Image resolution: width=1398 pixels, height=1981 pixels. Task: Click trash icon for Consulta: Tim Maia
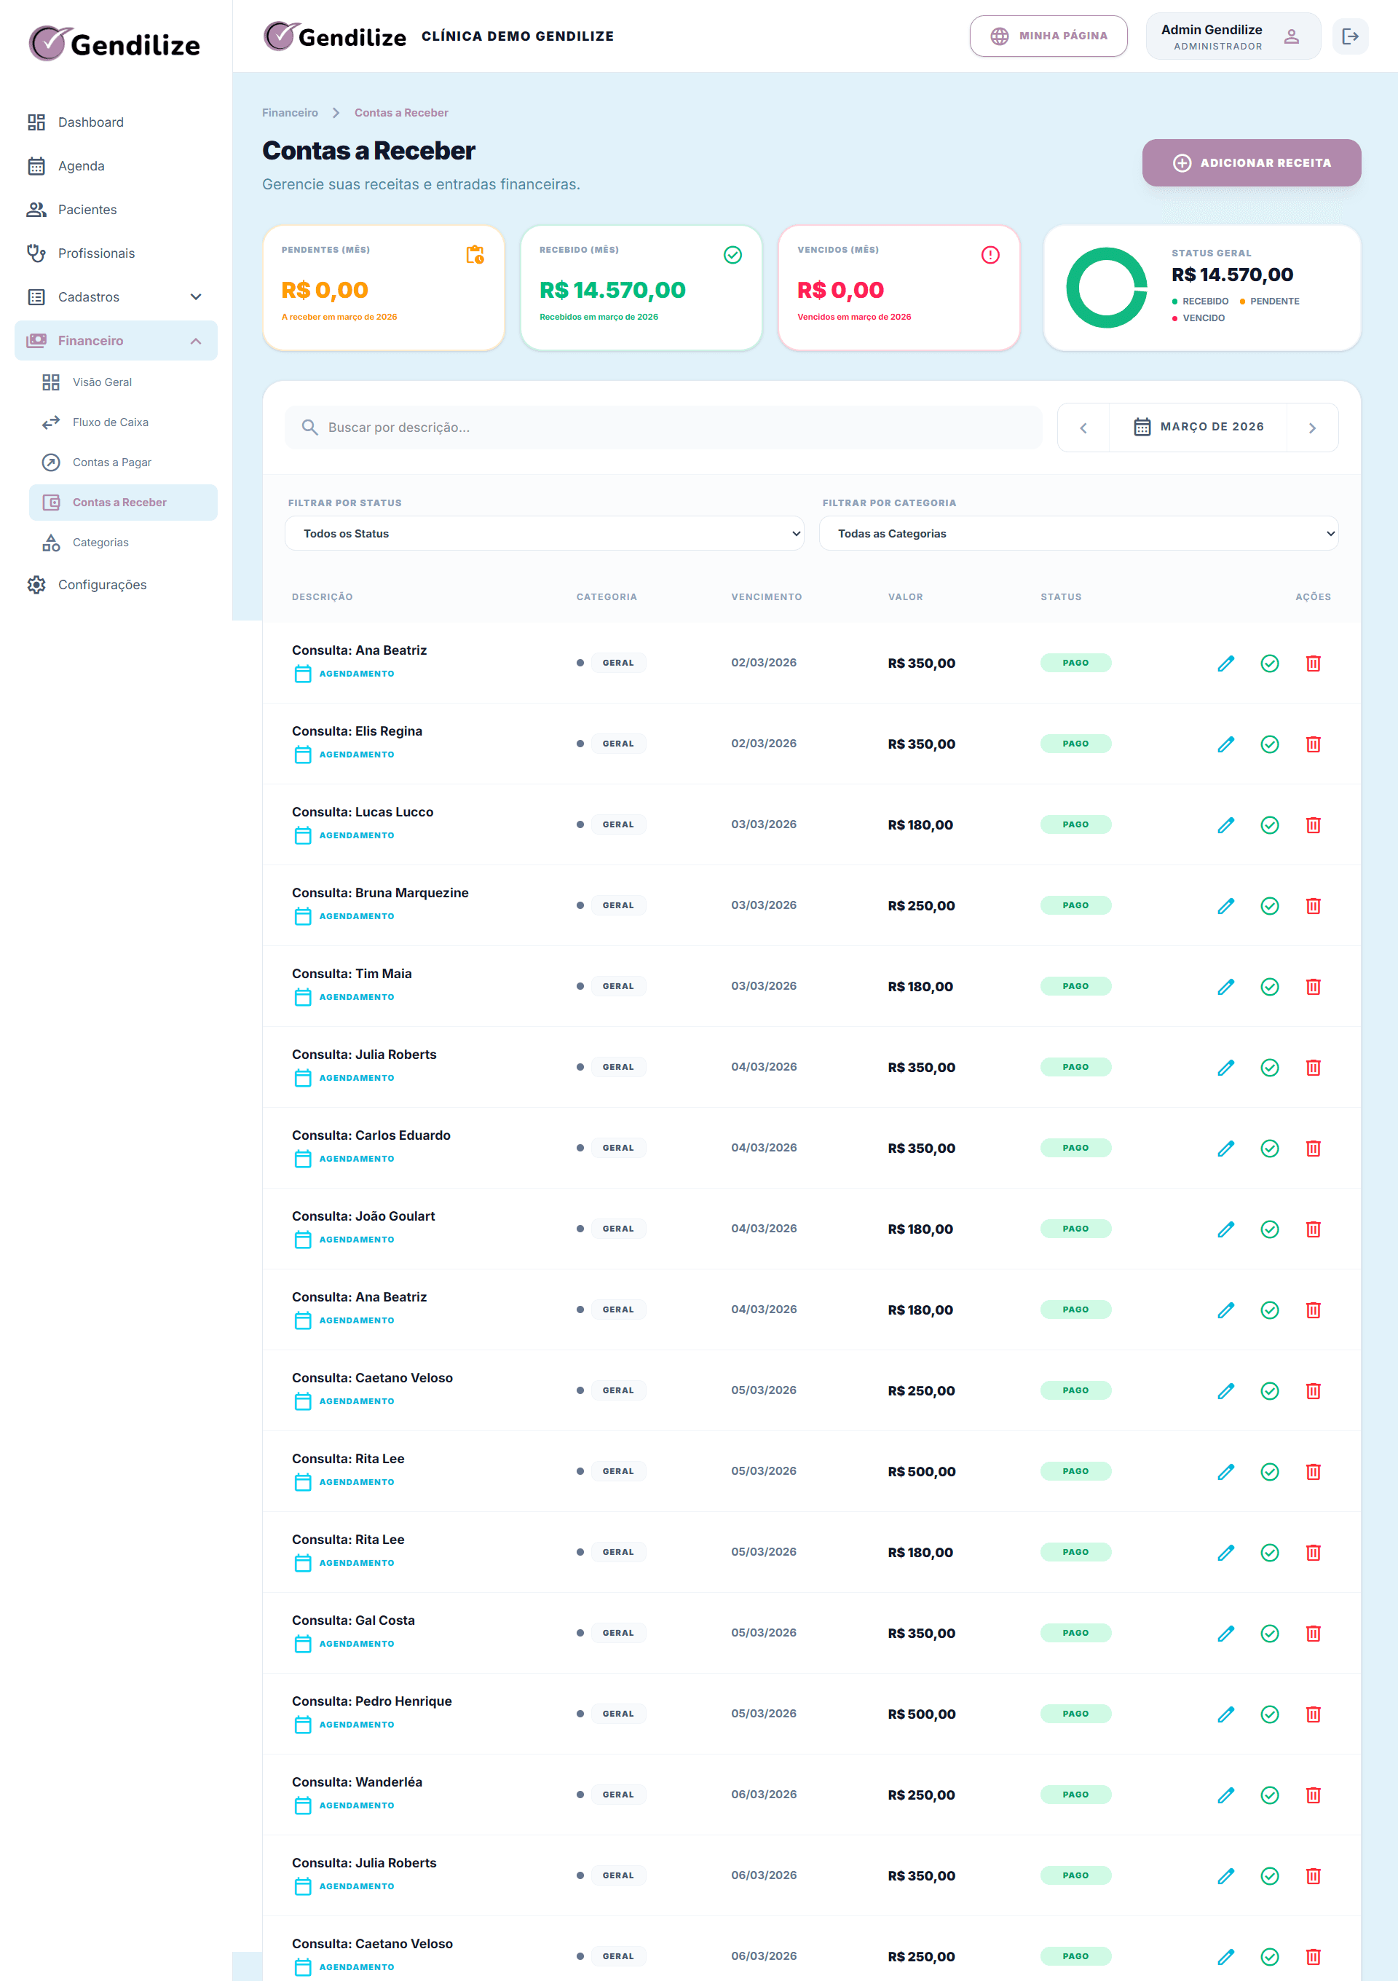[x=1313, y=986]
